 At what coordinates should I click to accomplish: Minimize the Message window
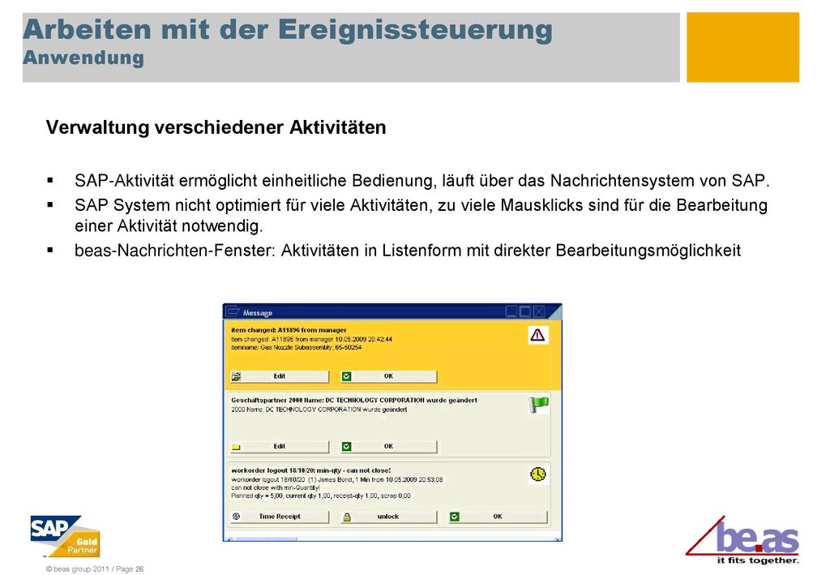(511, 312)
